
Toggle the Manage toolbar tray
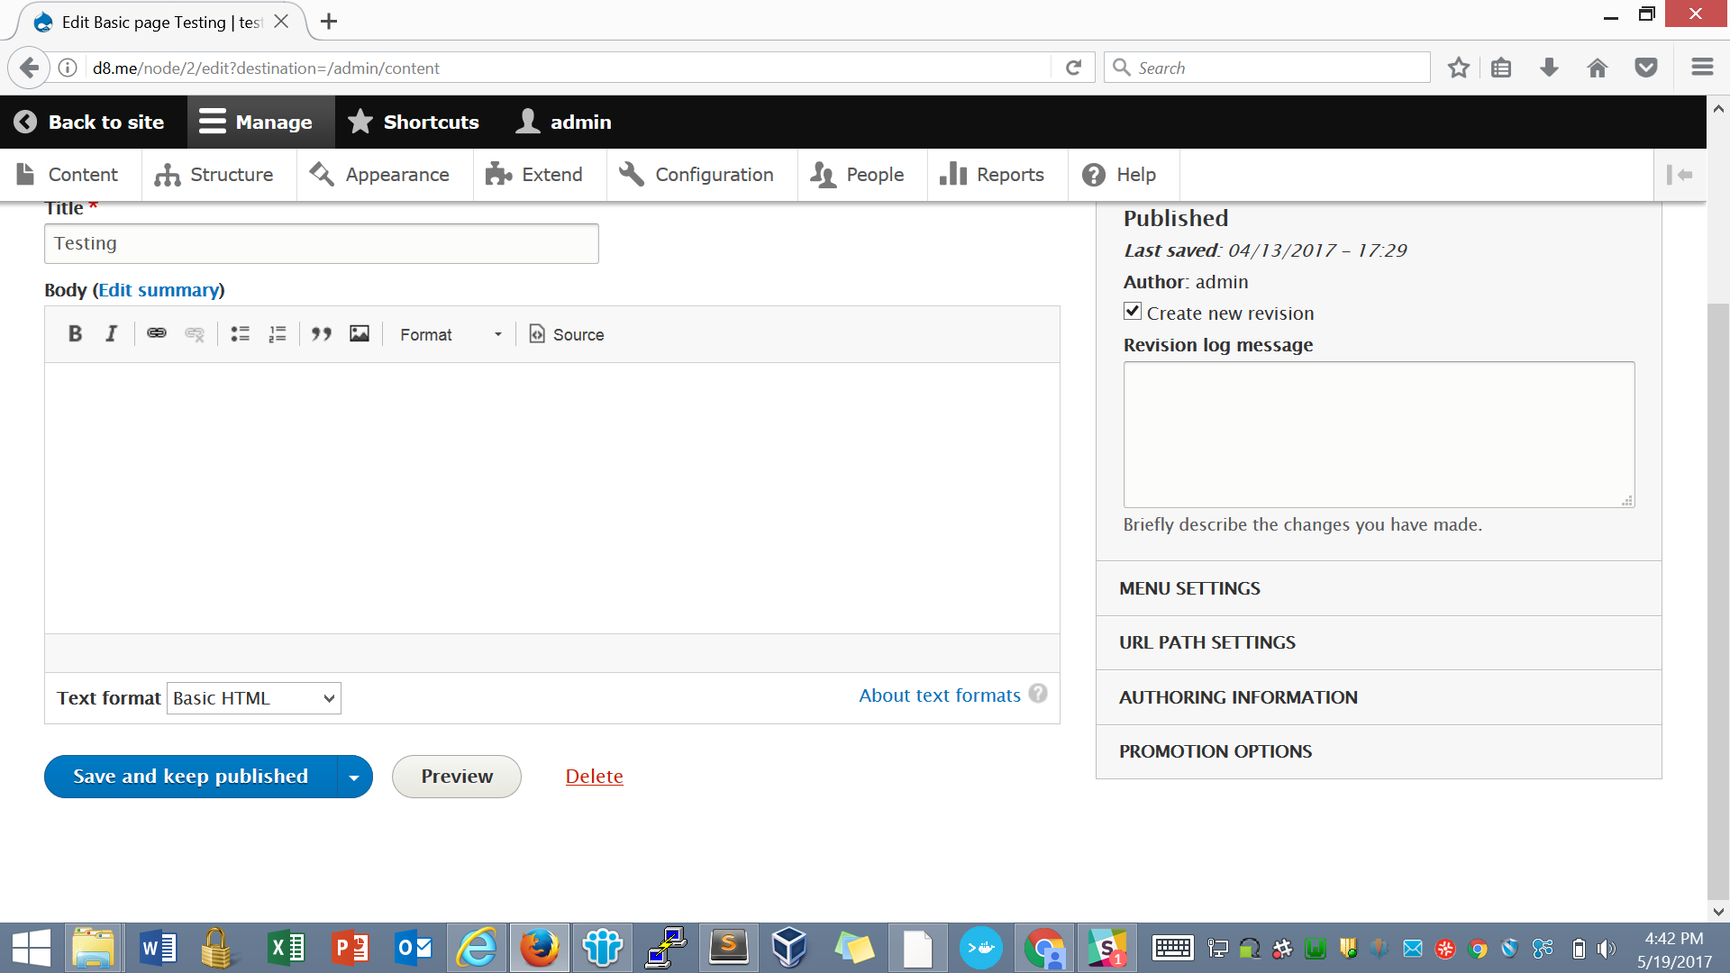257,122
